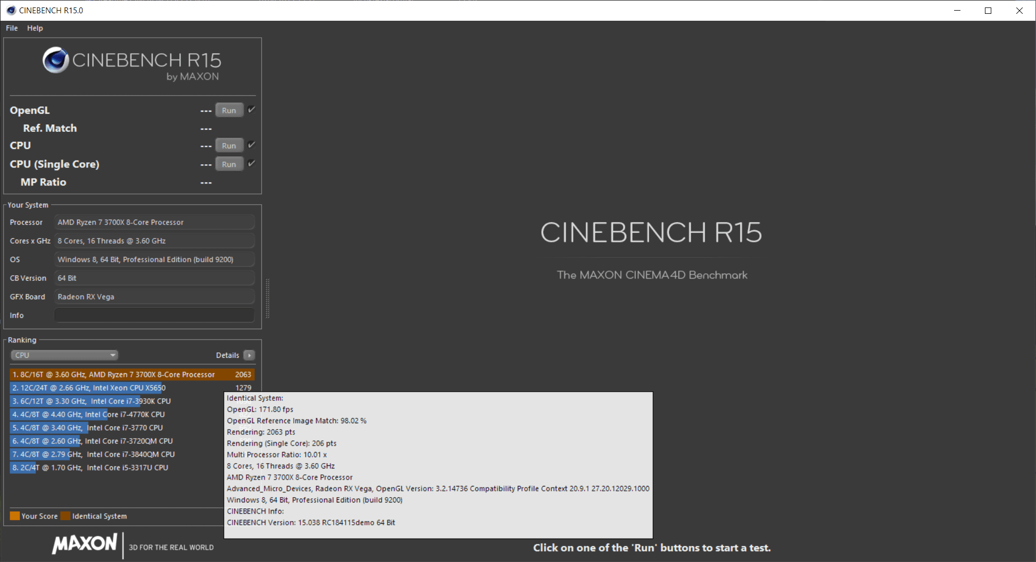1036x562 pixels.
Task: Open the Help menu
Action: click(35, 28)
